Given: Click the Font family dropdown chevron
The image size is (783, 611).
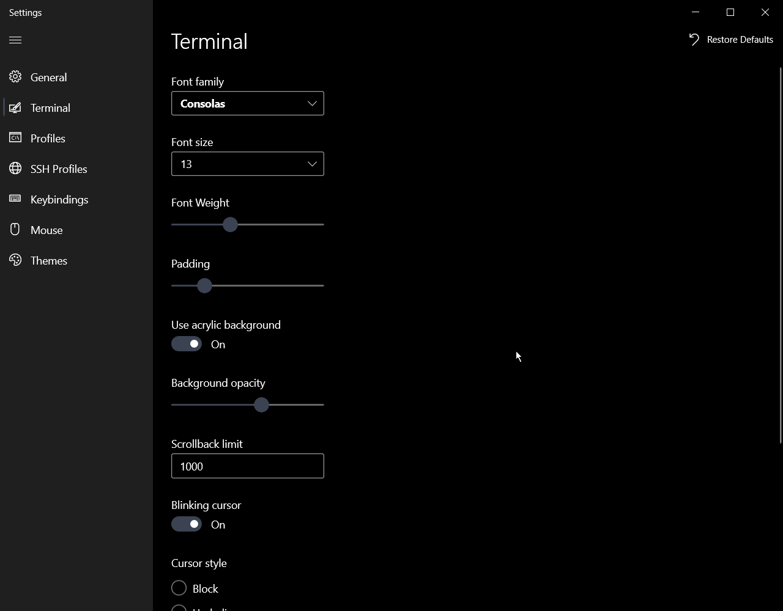Looking at the screenshot, I should (x=311, y=103).
